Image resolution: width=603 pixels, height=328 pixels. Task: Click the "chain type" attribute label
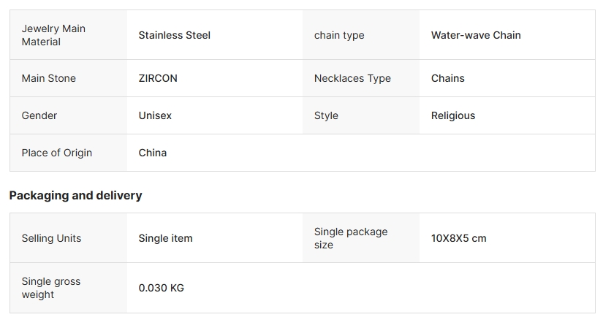[x=339, y=35]
